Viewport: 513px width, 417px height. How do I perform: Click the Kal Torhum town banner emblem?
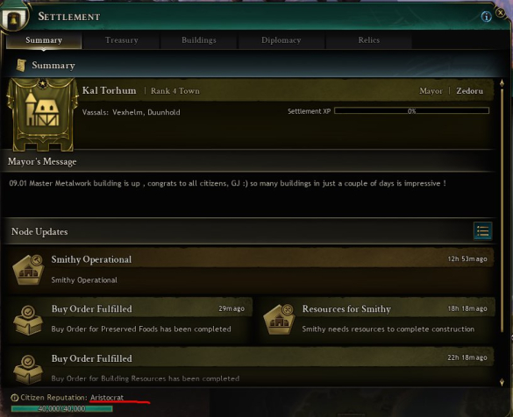click(x=42, y=115)
